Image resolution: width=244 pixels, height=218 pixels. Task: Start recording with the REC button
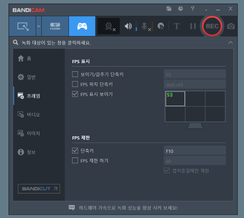(x=212, y=26)
